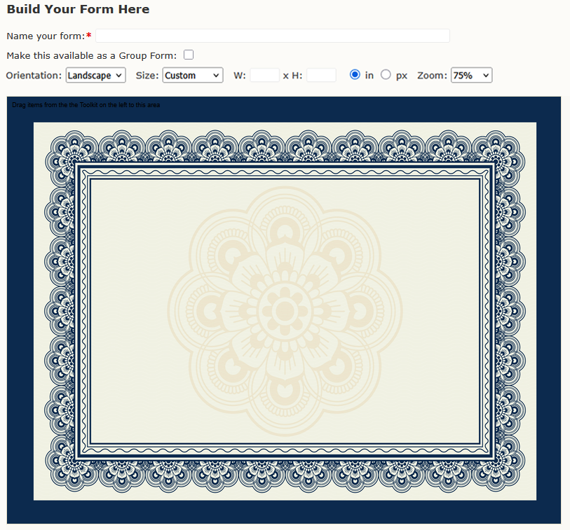Open the Size dropdown showing Custom
The height and width of the screenshot is (530, 570).
(193, 75)
